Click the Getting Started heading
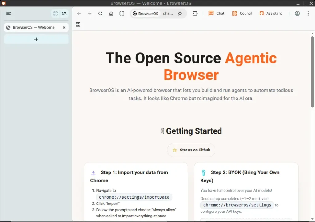The width and height of the screenshot is (315, 222). click(x=191, y=131)
